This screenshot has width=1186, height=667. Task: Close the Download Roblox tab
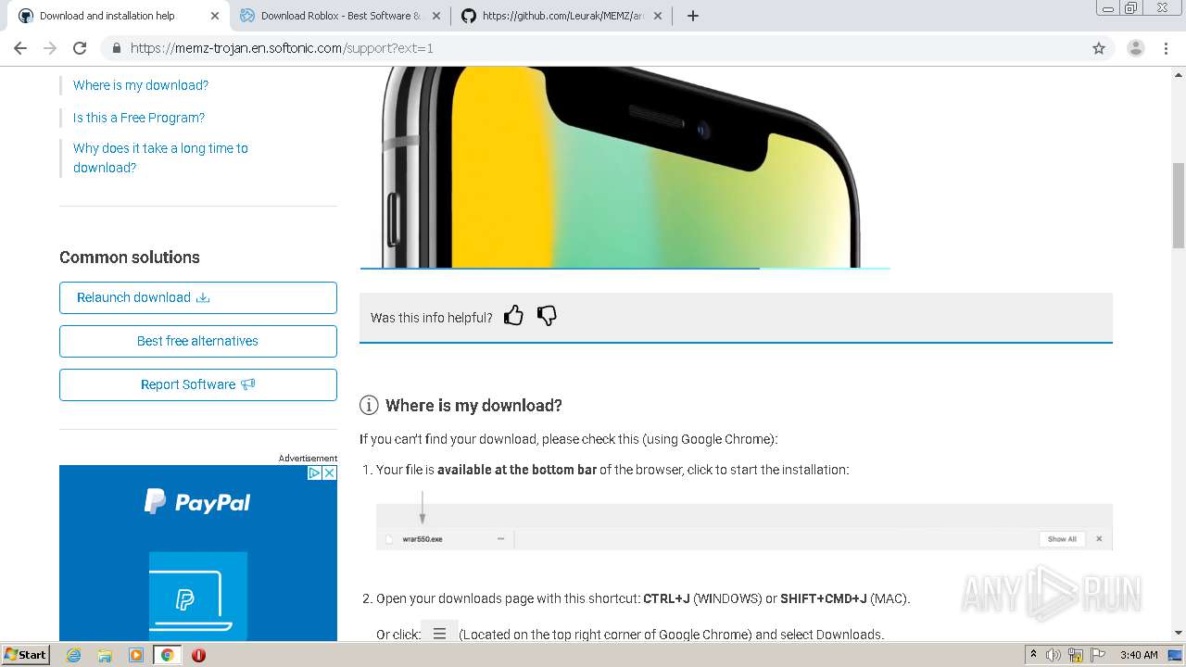tap(436, 16)
